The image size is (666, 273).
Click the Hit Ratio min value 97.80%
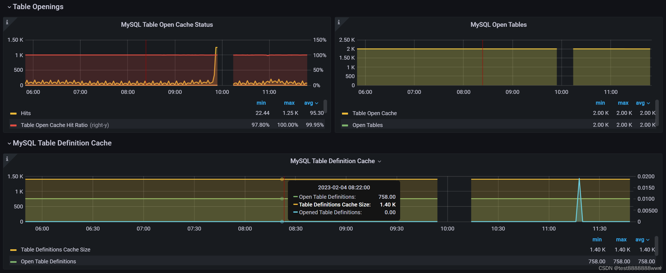(x=260, y=125)
